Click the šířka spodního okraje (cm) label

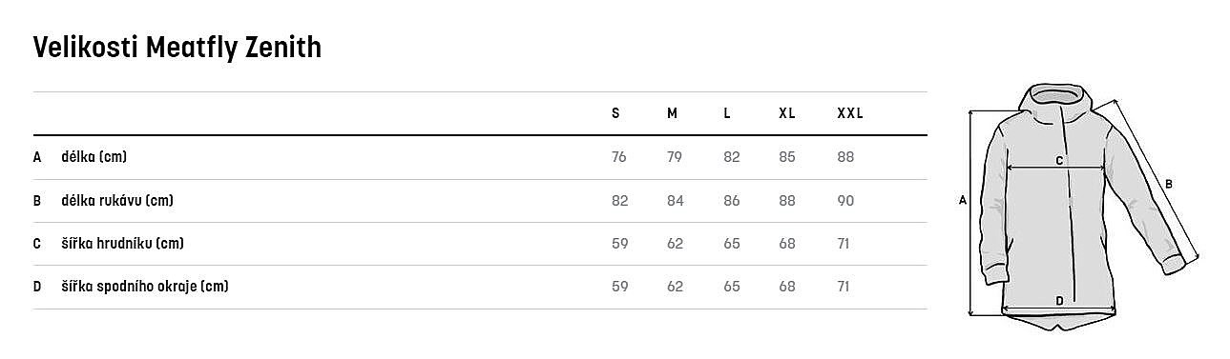pos(144,287)
